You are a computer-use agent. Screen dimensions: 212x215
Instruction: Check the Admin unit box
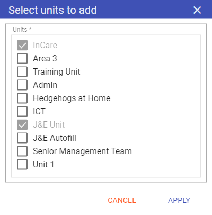[22, 85]
